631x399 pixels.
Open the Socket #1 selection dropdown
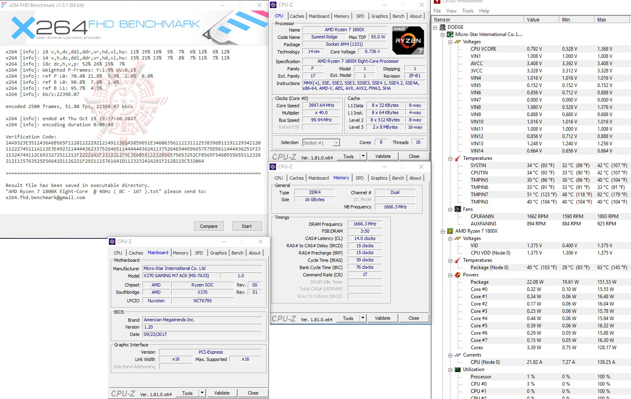(336, 142)
